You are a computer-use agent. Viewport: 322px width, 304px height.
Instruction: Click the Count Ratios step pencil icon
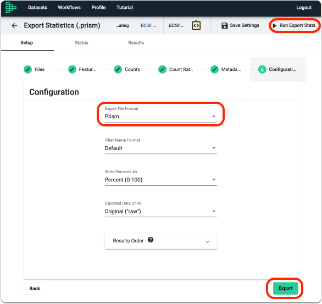click(x=162, y=69)
